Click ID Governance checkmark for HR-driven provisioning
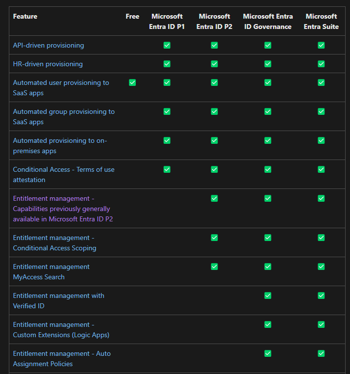The height and width of the screenshot is (374, 350). (268, 64)
